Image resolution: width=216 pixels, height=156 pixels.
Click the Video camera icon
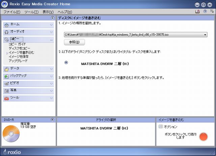(x=6, y=84)
